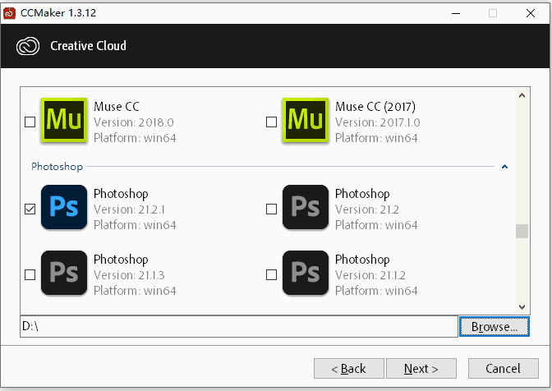Click the Photoshop 21.2 icon

[306, 207]
